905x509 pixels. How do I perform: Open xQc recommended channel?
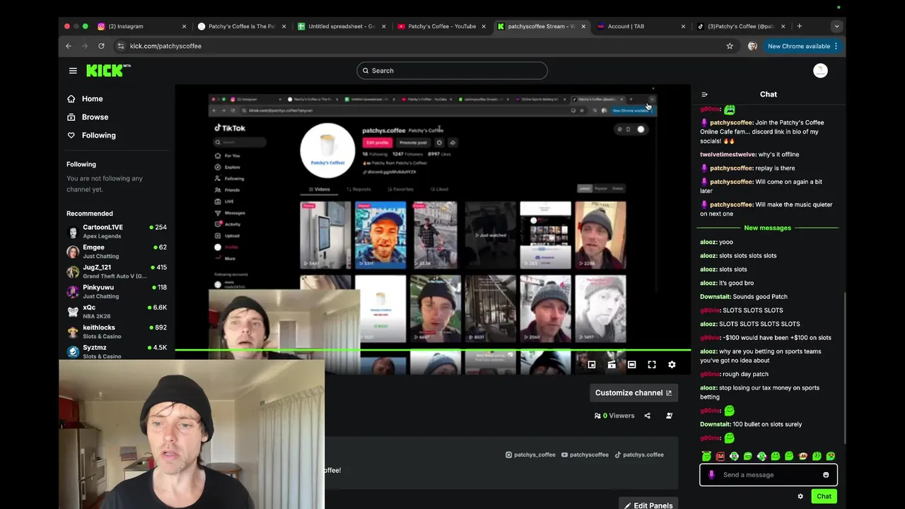click(x=117, y=312)
